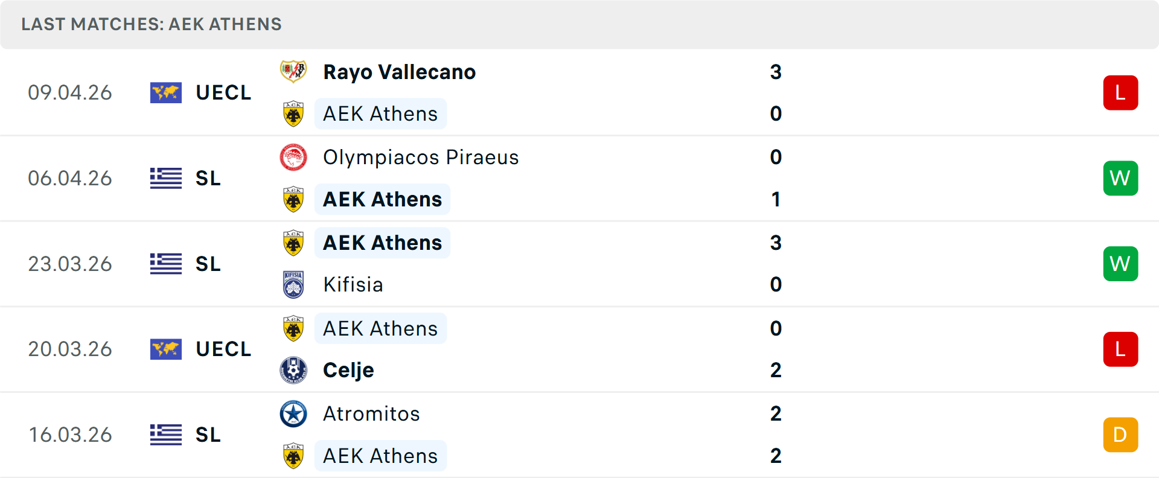Select the Celje team name

click(x=347, y=370)
